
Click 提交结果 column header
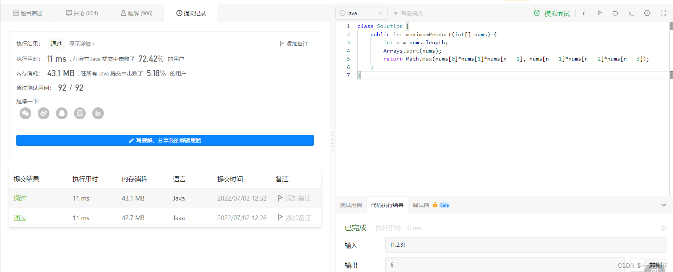click(27, 179)
